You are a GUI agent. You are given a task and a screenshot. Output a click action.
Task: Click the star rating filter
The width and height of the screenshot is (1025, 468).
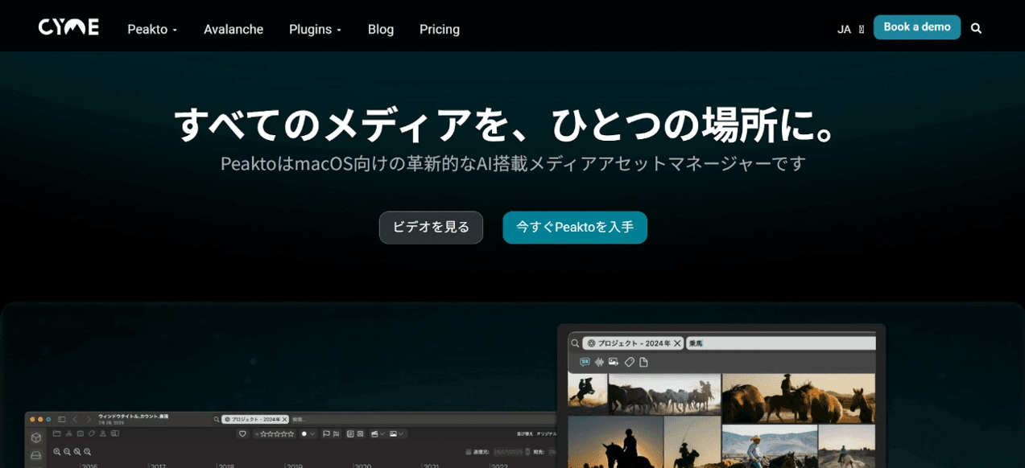pyautogui.click(x=274, y=433)
